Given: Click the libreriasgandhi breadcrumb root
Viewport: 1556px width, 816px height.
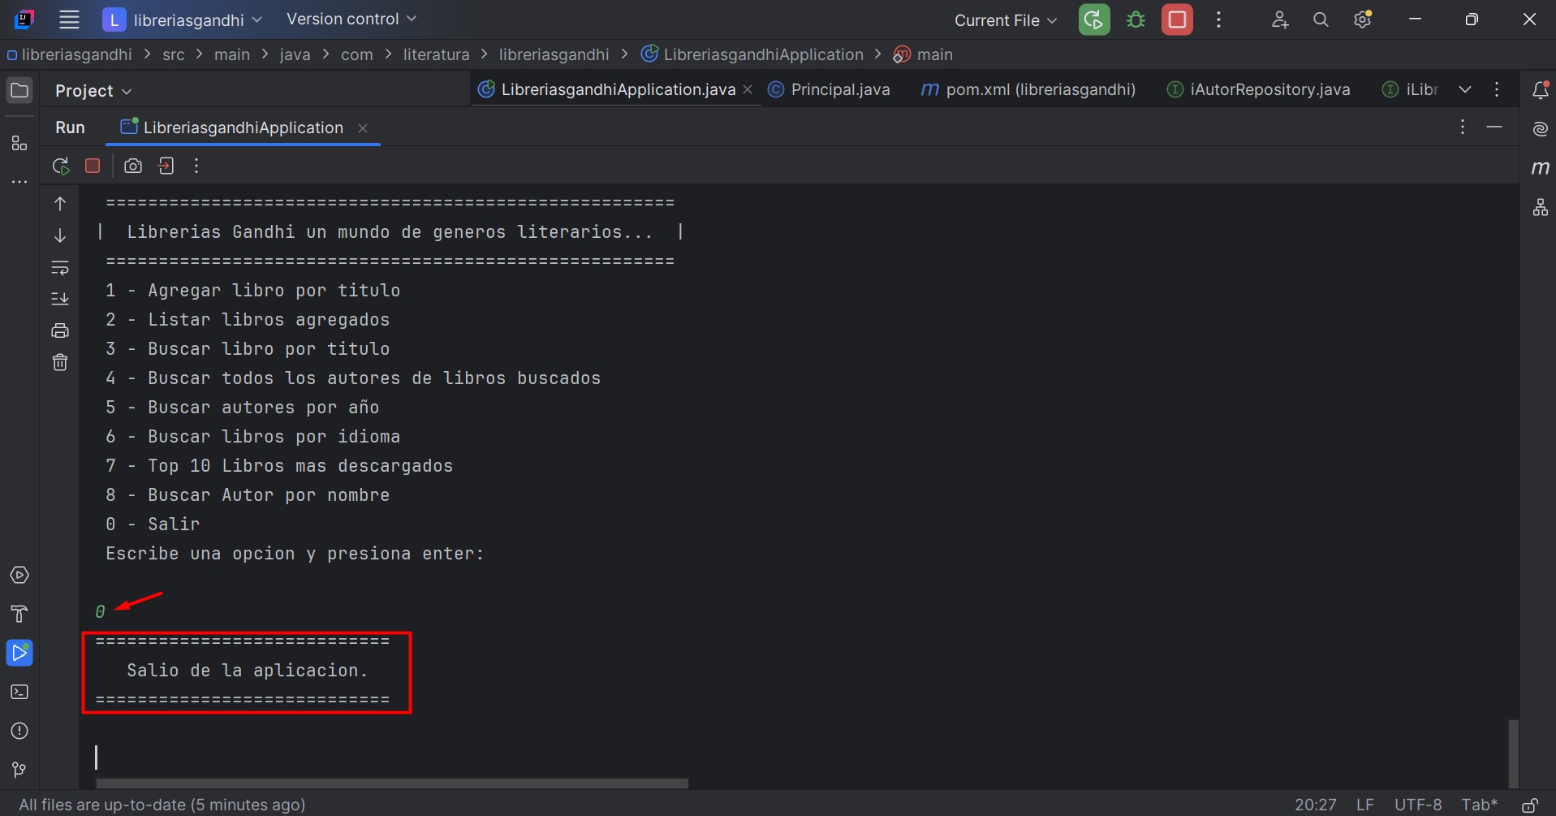Looking at the screenshot, I should [69, 54].
